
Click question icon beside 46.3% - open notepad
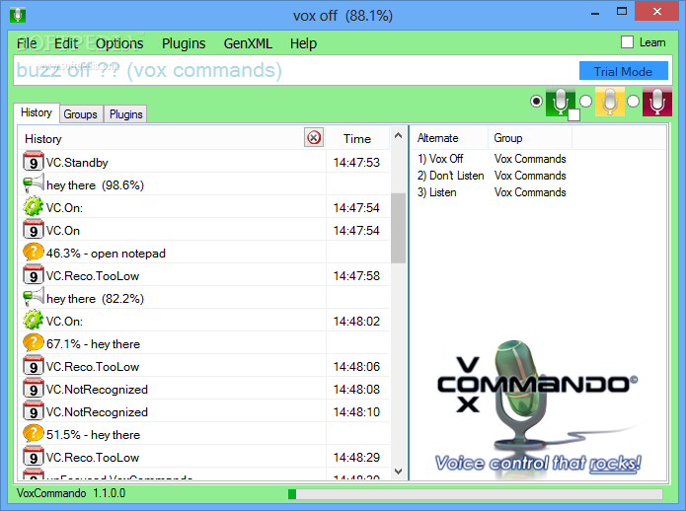click(x=34, y=253)
